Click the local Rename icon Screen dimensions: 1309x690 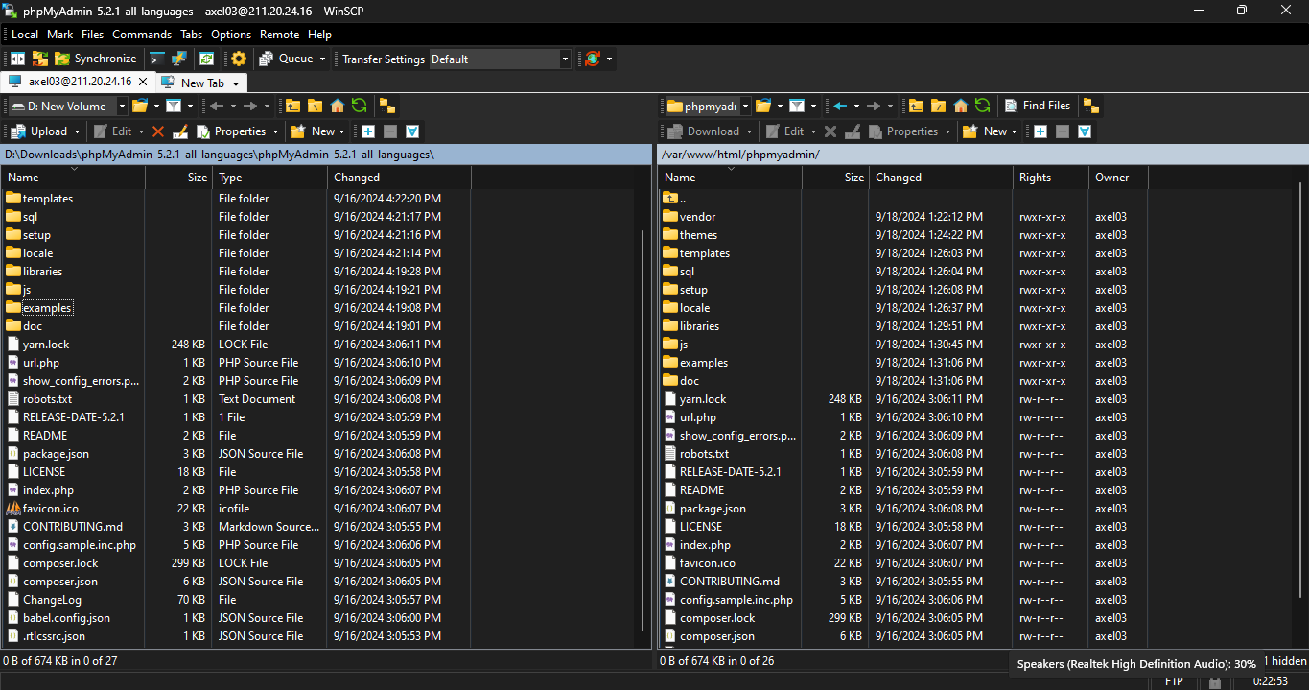179,131
